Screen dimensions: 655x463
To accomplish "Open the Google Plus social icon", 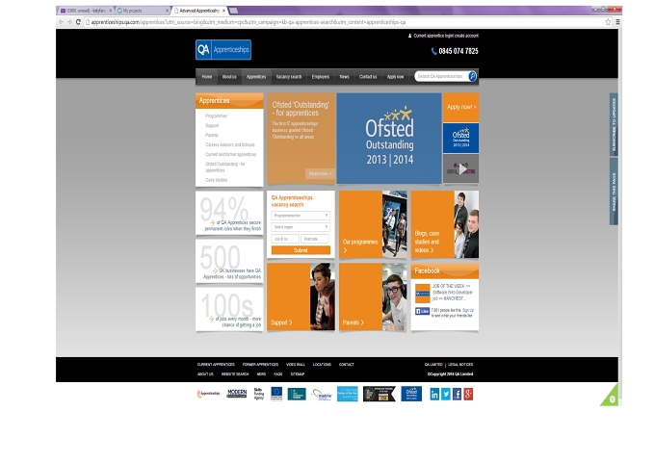I will tap(468, 394).
